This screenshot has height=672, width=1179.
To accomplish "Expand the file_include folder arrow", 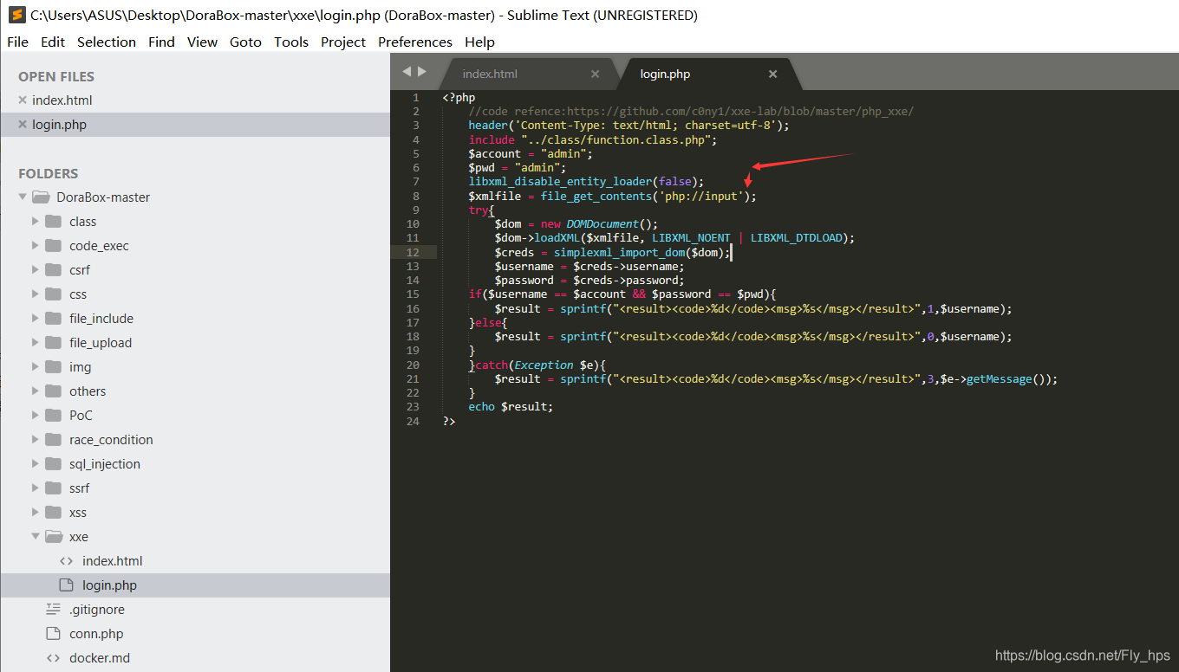I will [36, 319].
